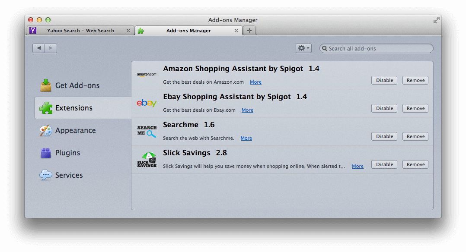Image resolution: width=466 pixels, height=252 pixels.
Task: Click the eBay logo icon
Action: pos(147,103)
